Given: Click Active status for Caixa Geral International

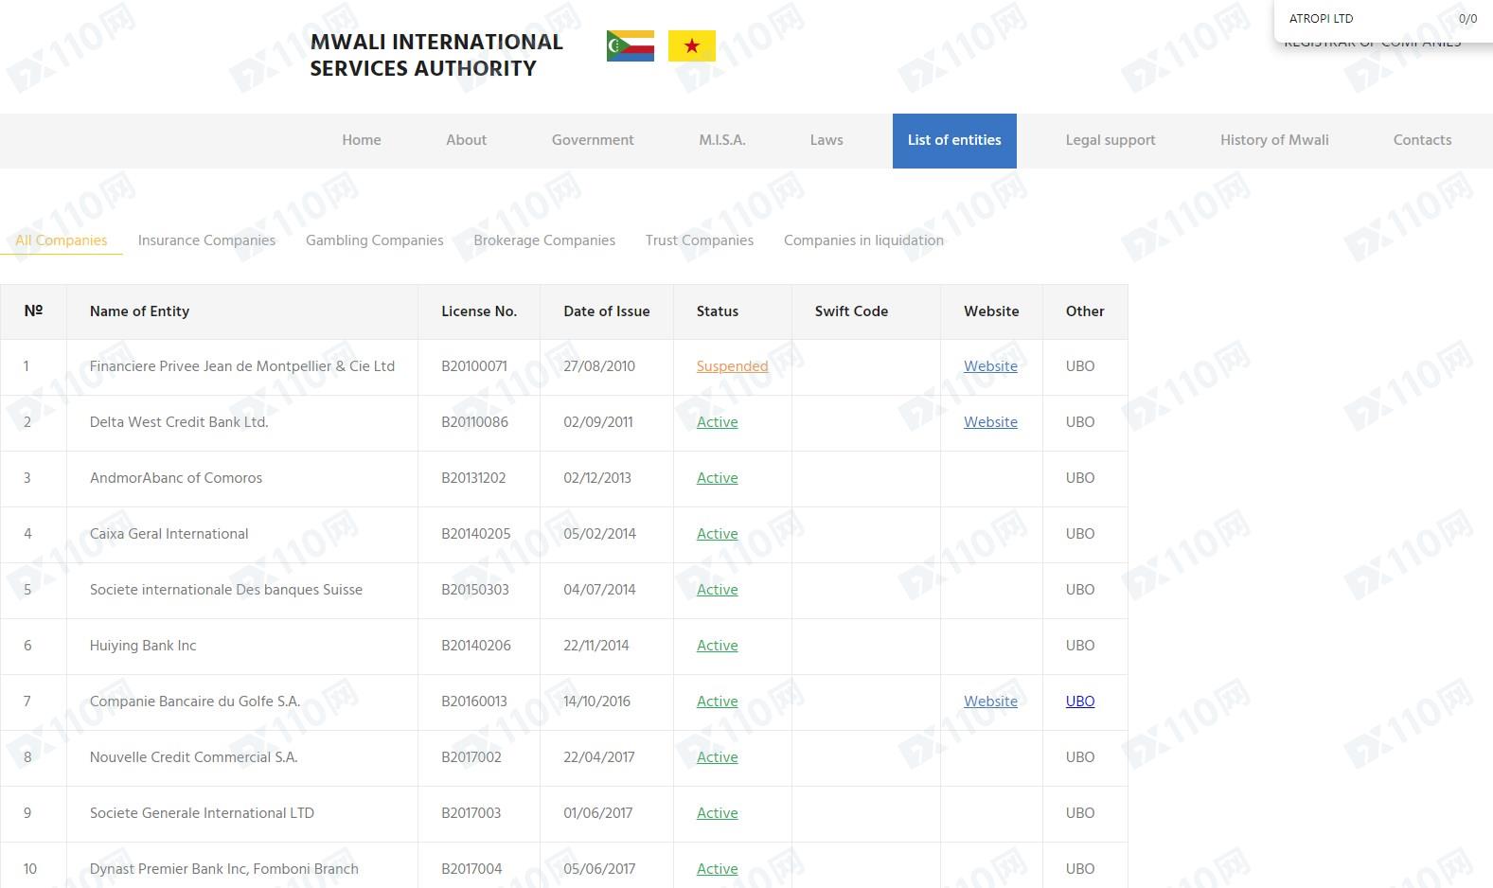Looking at the screenshot, I should (x=717, y=534).
